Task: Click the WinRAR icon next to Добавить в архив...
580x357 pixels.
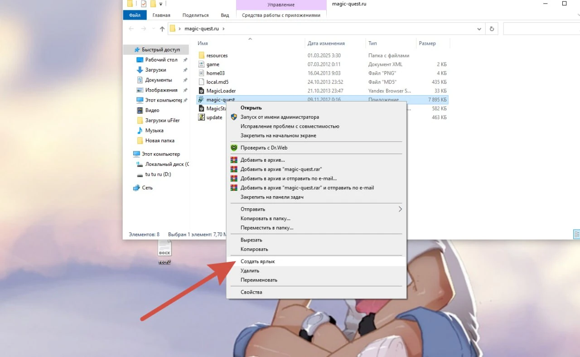Action: (234, 160)
